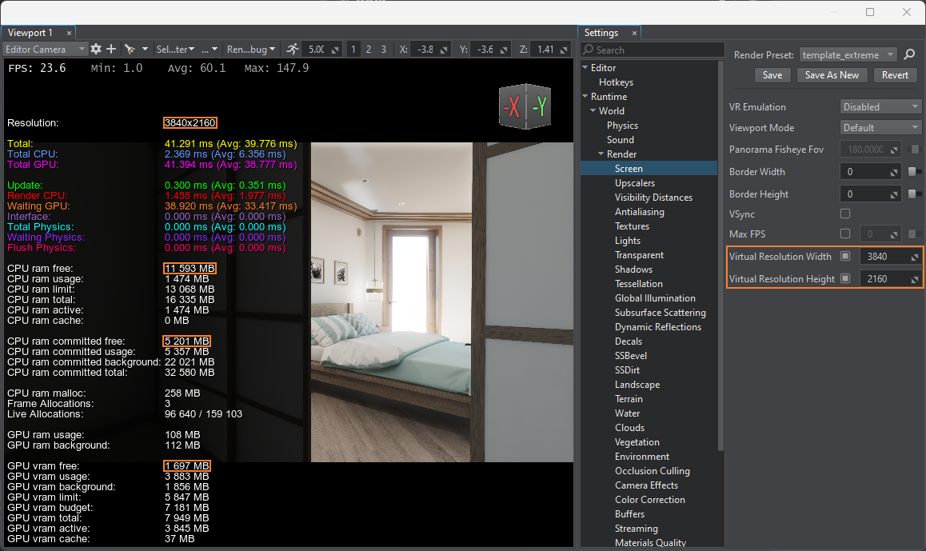Open Physics settings

622,126
